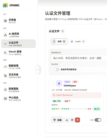Toggle 仅显示有问题凭证 switch
This screenshot has height=138, width=107.
point(56,70)
